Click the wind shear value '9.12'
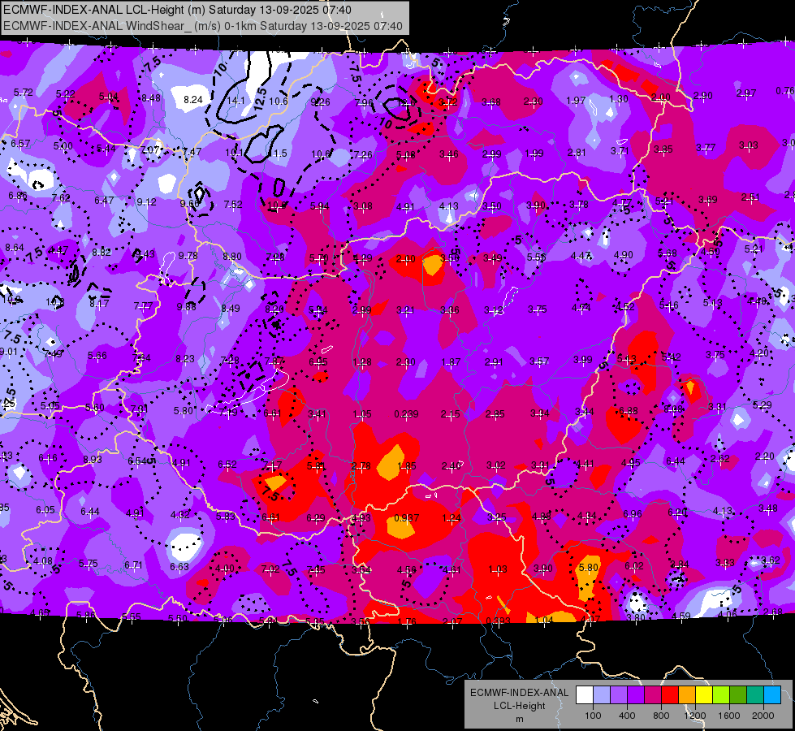The height and width of the screenshot is (731, 795). tap(146, 202)
